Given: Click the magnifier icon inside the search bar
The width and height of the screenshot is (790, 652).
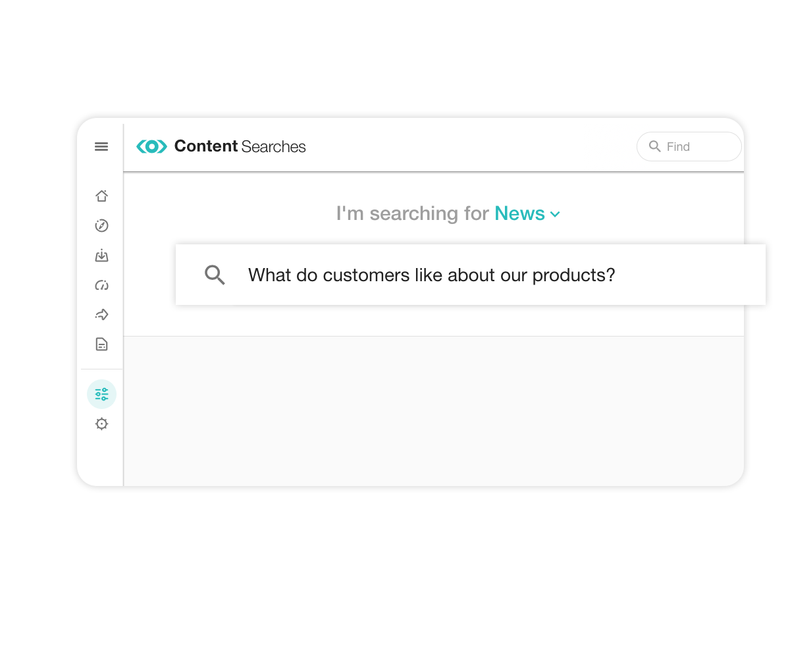Looking at the screenshot, I should coord(215,275).
